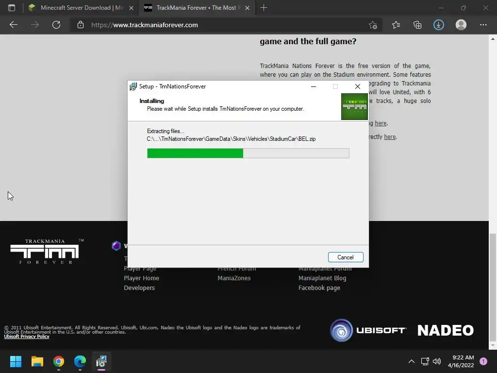Image resolution: width=497 pixels, height=373 pixels.
Task: Add this page to favorites
Action: (373, 25)
